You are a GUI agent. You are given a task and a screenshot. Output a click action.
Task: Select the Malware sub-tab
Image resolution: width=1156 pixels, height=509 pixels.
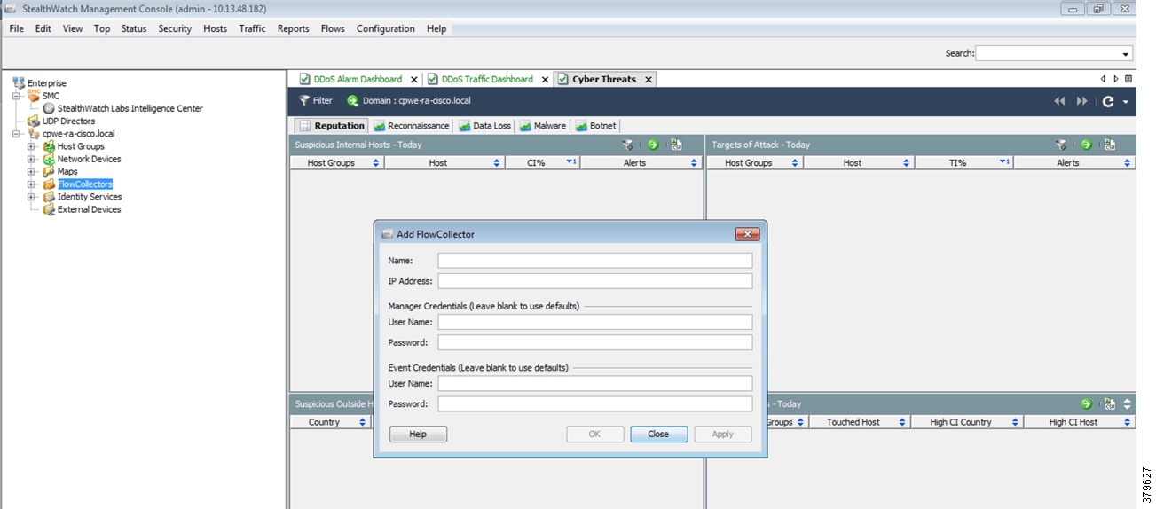[x=543, y=126]
